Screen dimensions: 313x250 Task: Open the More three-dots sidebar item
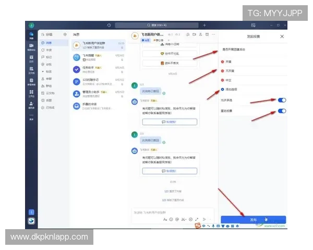(31, 117)
